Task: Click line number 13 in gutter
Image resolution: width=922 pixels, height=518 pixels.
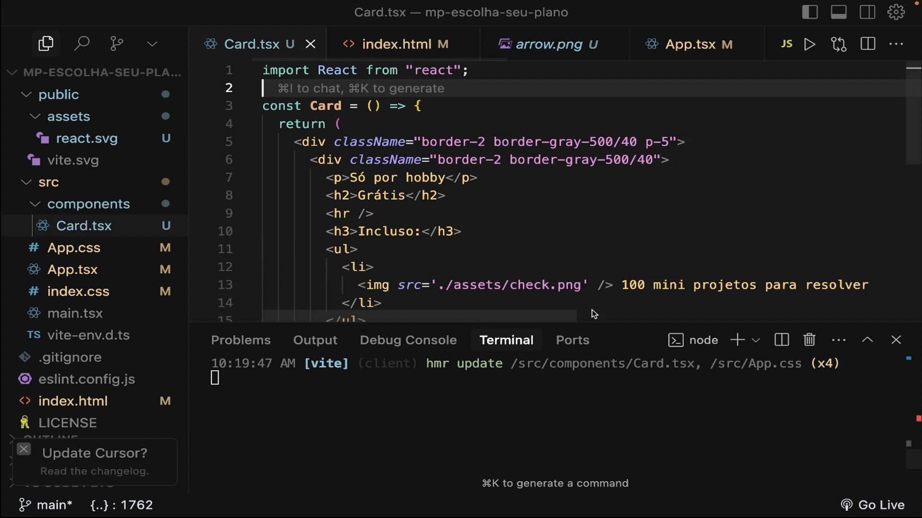Action: (225, 285)
